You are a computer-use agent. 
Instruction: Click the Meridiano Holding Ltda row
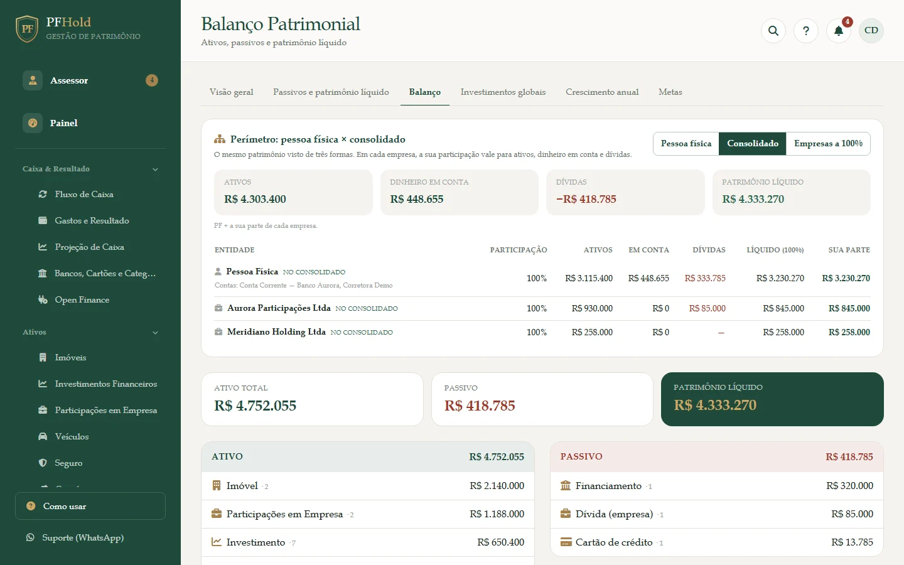point(542,332)
